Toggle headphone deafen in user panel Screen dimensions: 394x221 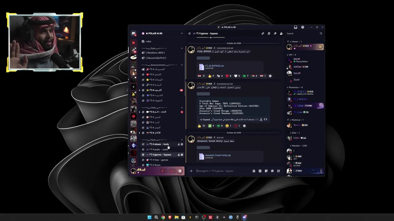(x=171, y=171)
